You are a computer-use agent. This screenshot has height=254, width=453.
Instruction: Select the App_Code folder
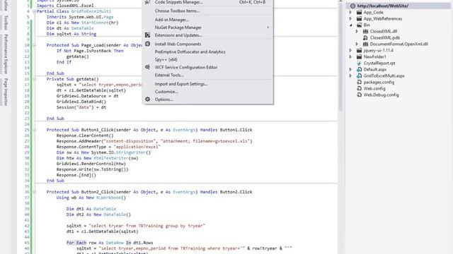[x=373, y=13]
